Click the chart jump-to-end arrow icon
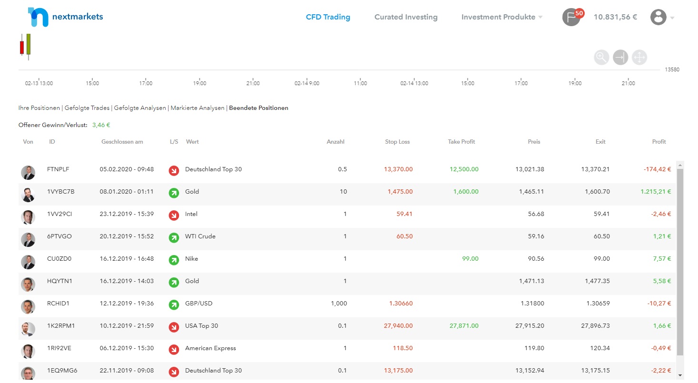The width and height of the screenshot is (698, 383). click(620, 58)
